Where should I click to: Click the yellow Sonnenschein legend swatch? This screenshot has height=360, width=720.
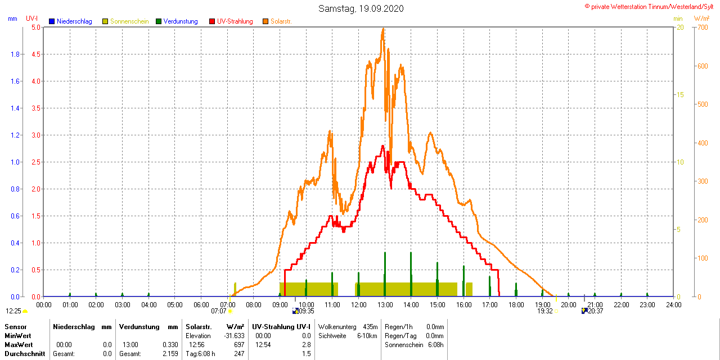(105, 21)
